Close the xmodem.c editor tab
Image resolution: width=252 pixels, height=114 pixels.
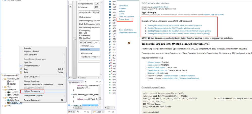pyautogui.click(x=81, y=82)
